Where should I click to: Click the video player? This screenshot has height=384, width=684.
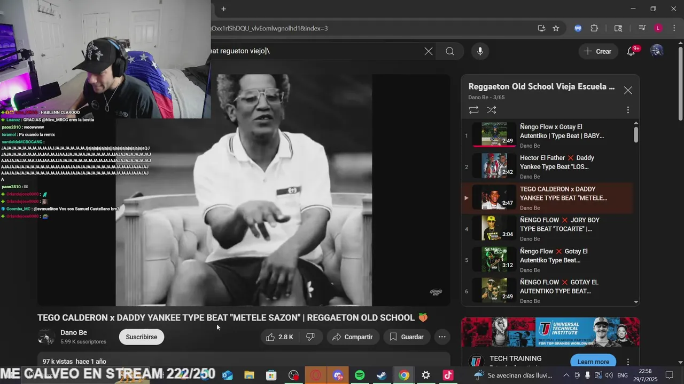[244, 190]
